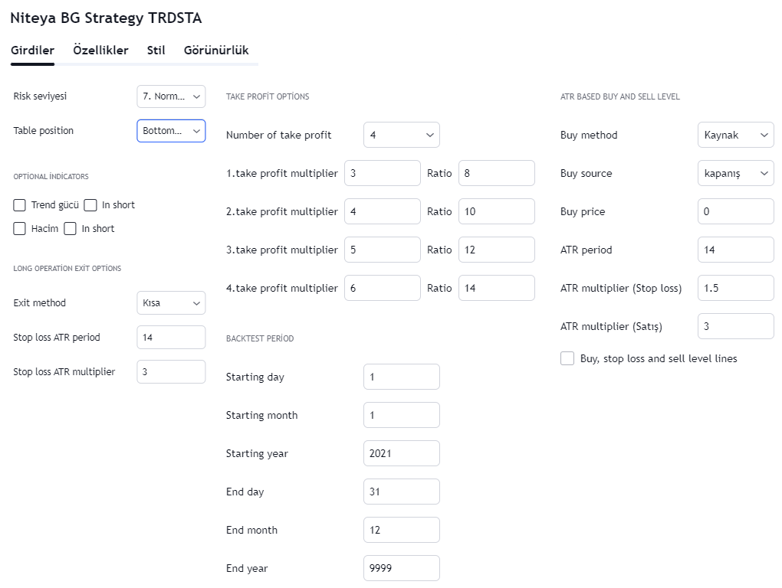The image size is (782, 588).
Task: Click the Starting year input field
Action: 401,453
